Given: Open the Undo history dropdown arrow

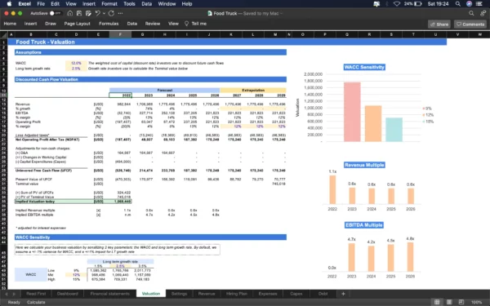Looking at the screenshot, I should coord(104,13).
